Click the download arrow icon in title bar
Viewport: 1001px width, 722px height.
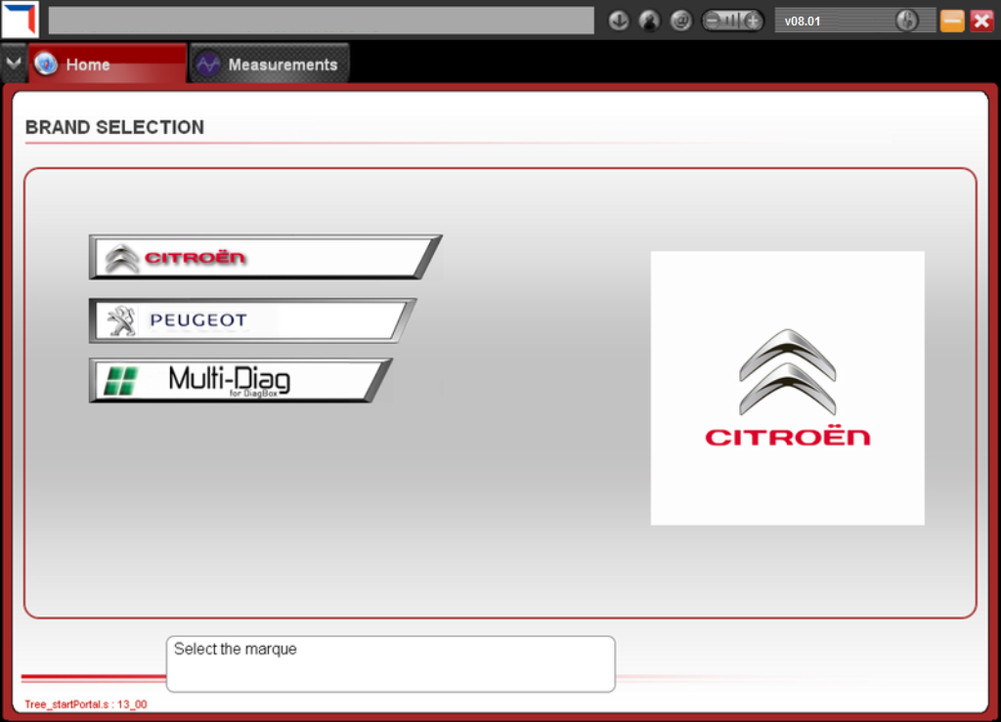(x=618, y=21)
